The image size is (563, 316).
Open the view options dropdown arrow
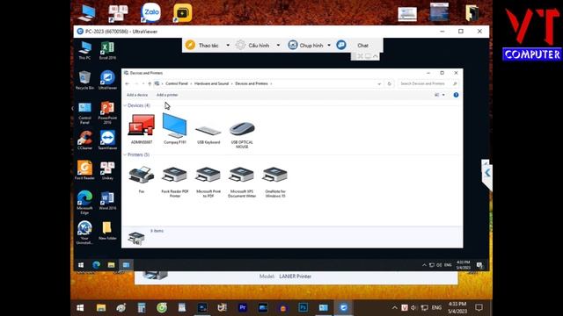pos(443,95)
